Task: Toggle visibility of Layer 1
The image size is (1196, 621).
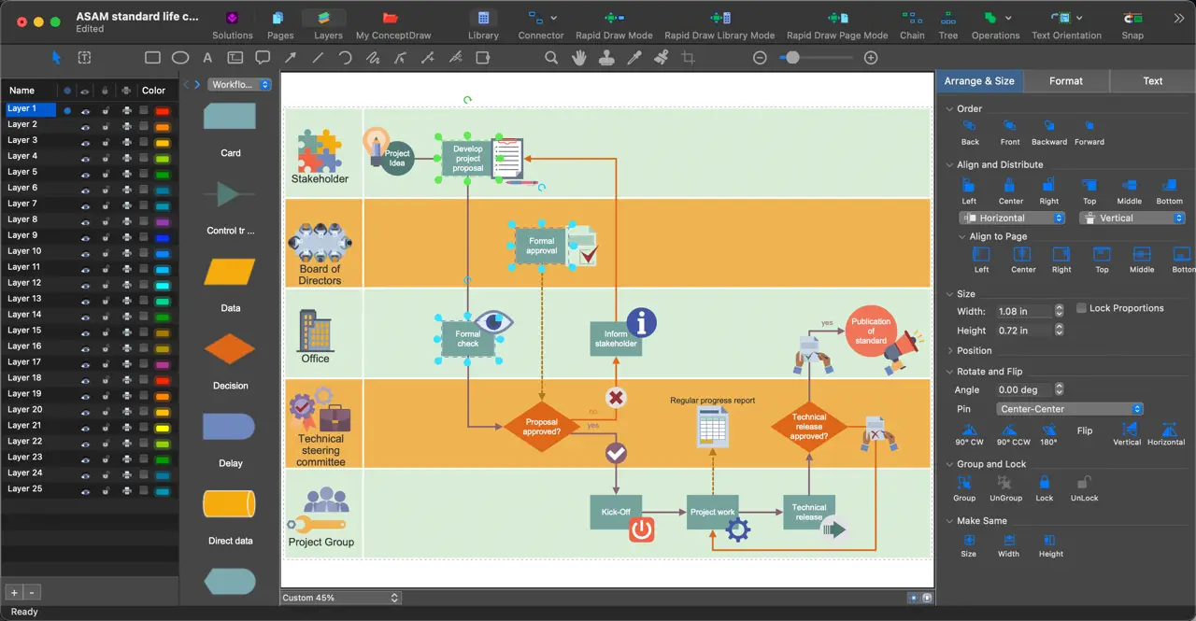Action: [85, 109]
